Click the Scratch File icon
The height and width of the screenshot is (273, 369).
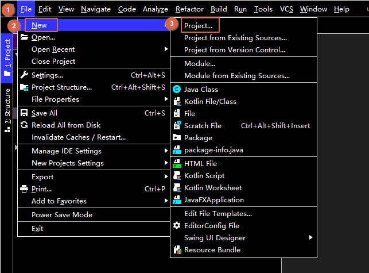(177, 126)
